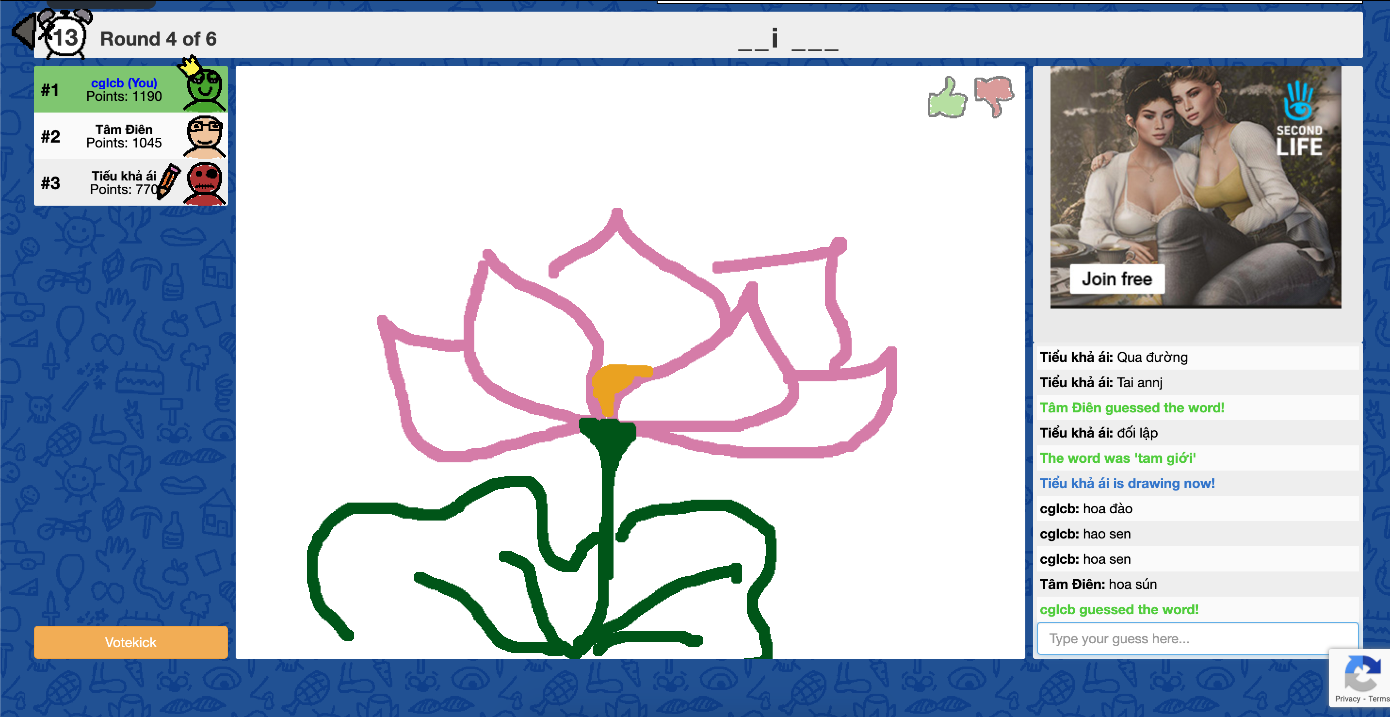Click the reCAPTCHA badge logo

click(1362, 672)
